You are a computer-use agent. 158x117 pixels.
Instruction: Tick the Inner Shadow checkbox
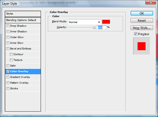point(8,32)
